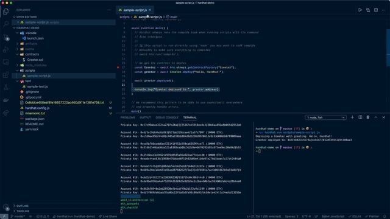Click Ln 21, Col 1 cursor position
This screenshot has height=219, width=390.
[264, 217]
